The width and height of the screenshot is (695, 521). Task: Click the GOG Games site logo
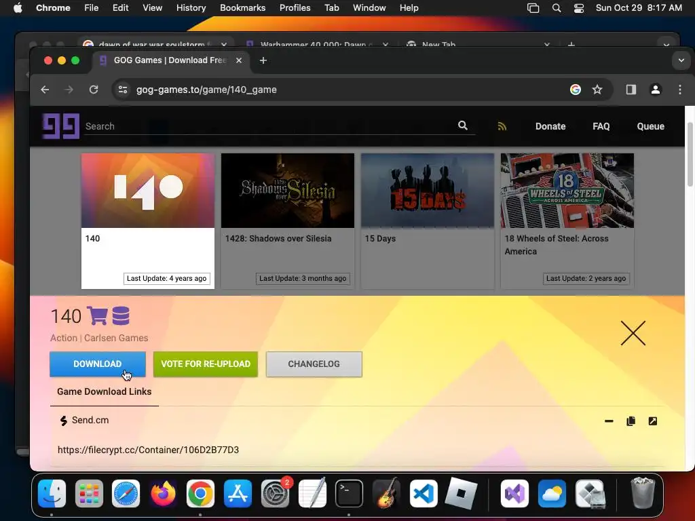[x=60, y=126]
